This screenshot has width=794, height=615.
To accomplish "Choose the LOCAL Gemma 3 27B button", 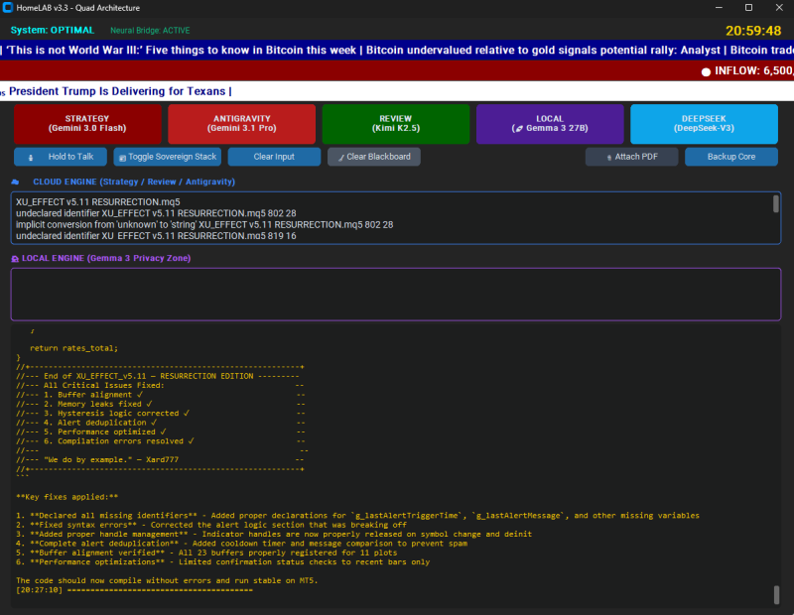I will pos(550,124).
